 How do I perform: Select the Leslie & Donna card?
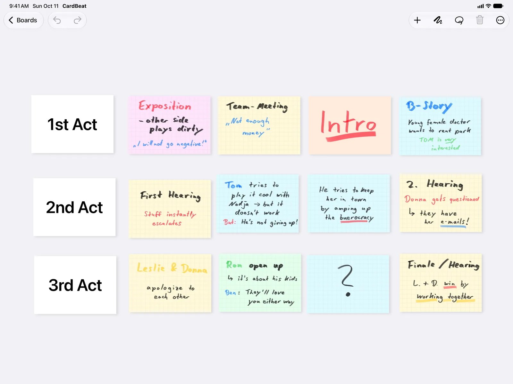point(170,283)
